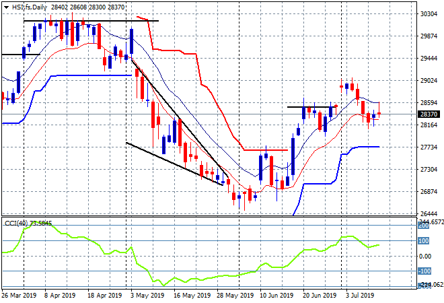This screenshot has height=303, width=444.
Task: Select the short black horizontal line near 28594
Action: pos(311,107)
